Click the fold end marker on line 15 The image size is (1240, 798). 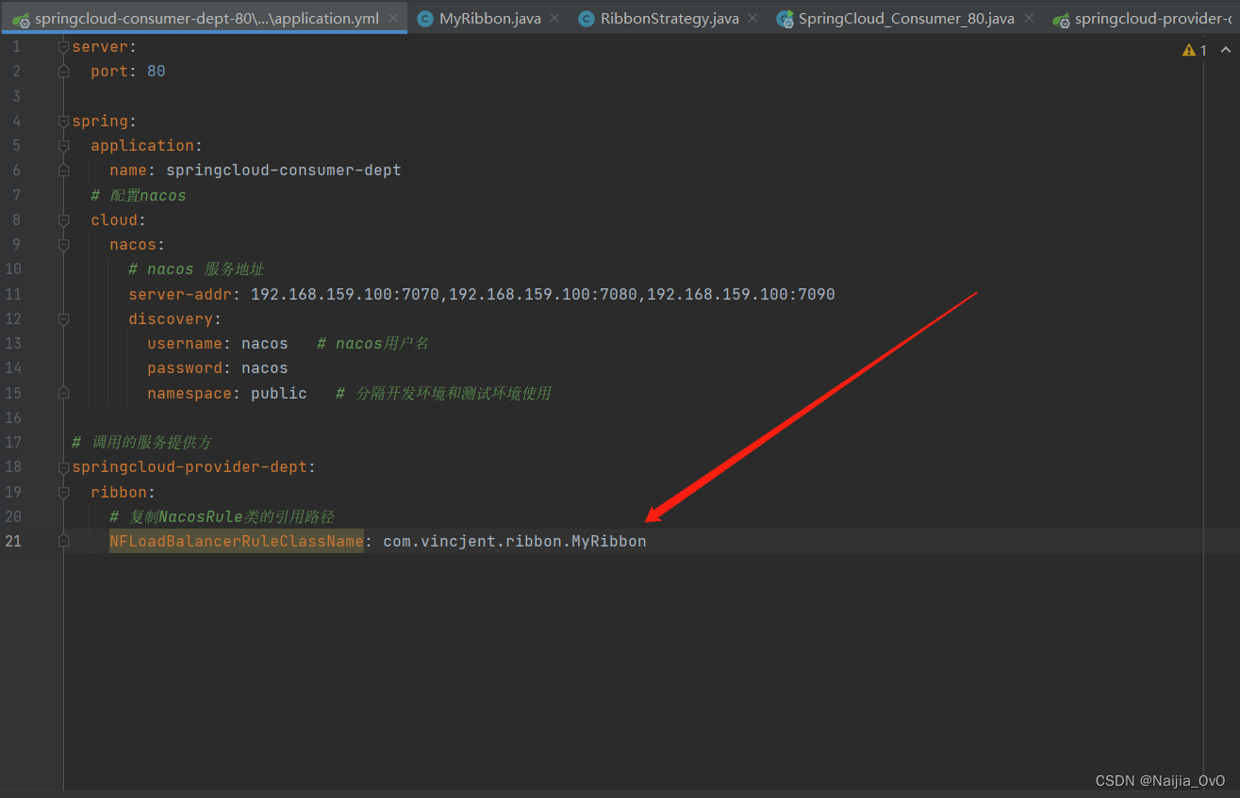[x=63, y=393]
